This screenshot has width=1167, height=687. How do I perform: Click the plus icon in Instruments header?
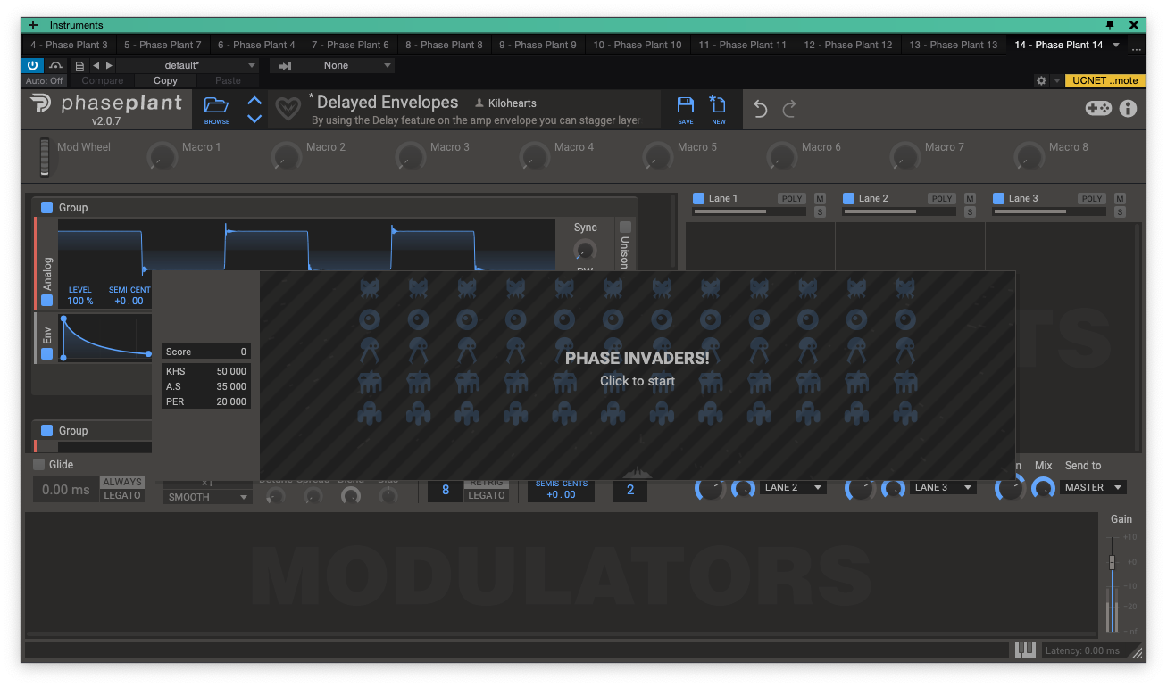(x=33, y=25)
